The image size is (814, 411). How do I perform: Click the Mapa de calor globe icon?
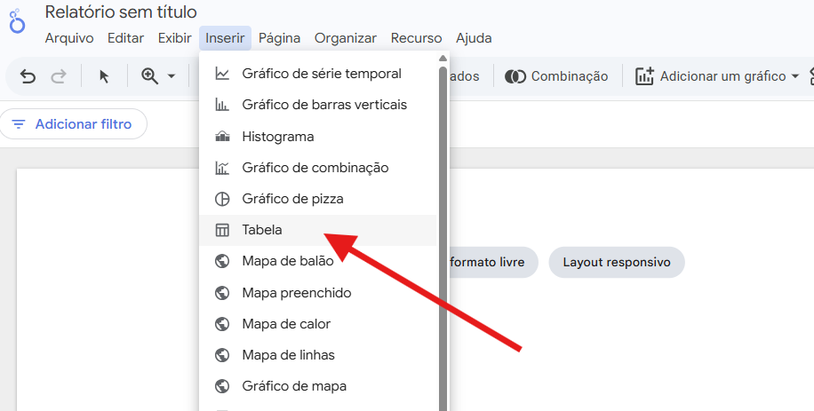(222, 324)
